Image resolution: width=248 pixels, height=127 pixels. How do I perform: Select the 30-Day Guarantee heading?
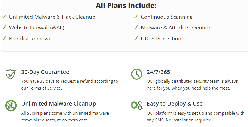[x=45, y=72]
